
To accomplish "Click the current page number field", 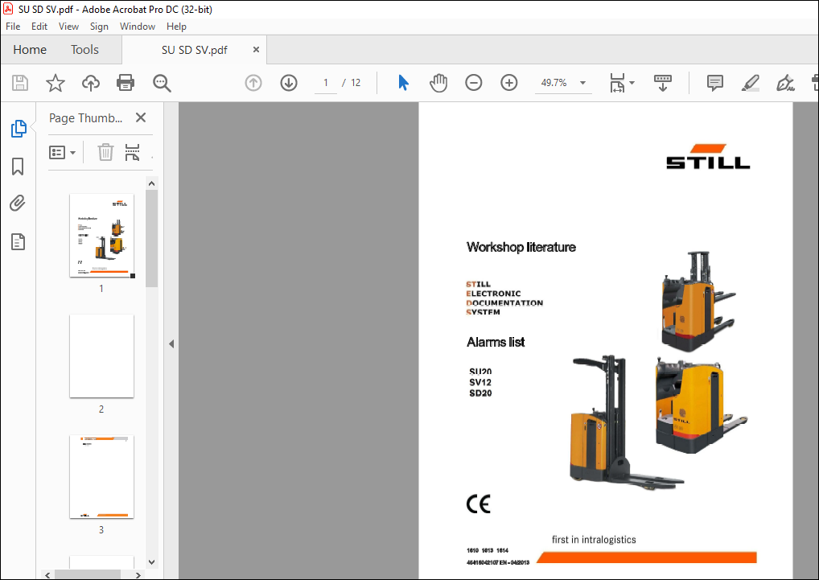I will (x=325, y=83).
